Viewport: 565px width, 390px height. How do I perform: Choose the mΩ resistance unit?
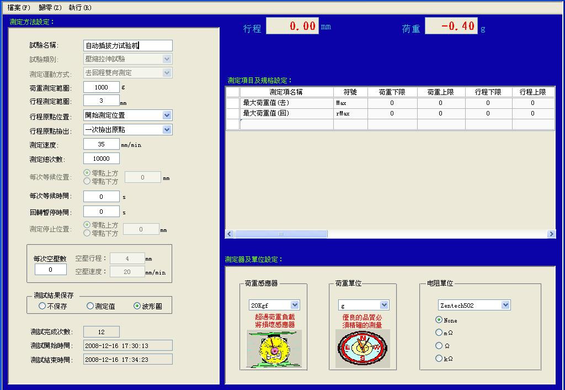pyautogui.click(x=439, y=333)
